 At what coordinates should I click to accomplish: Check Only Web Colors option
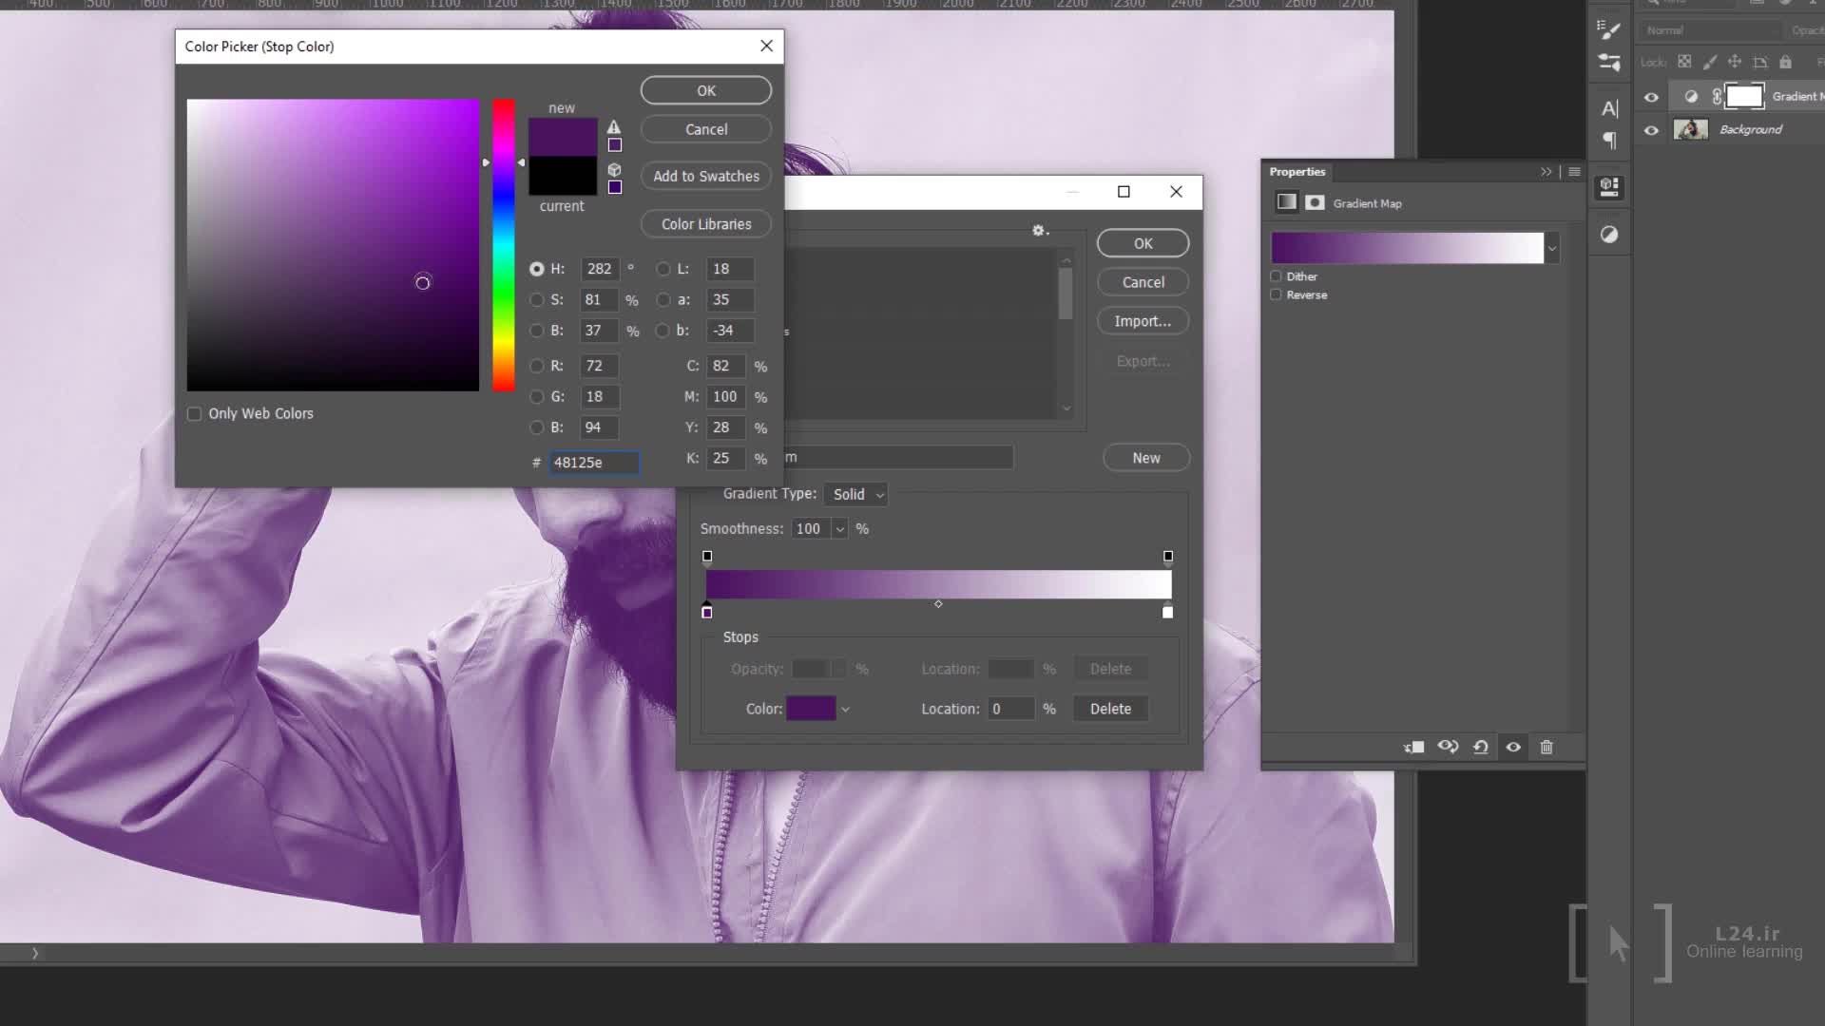195,414
